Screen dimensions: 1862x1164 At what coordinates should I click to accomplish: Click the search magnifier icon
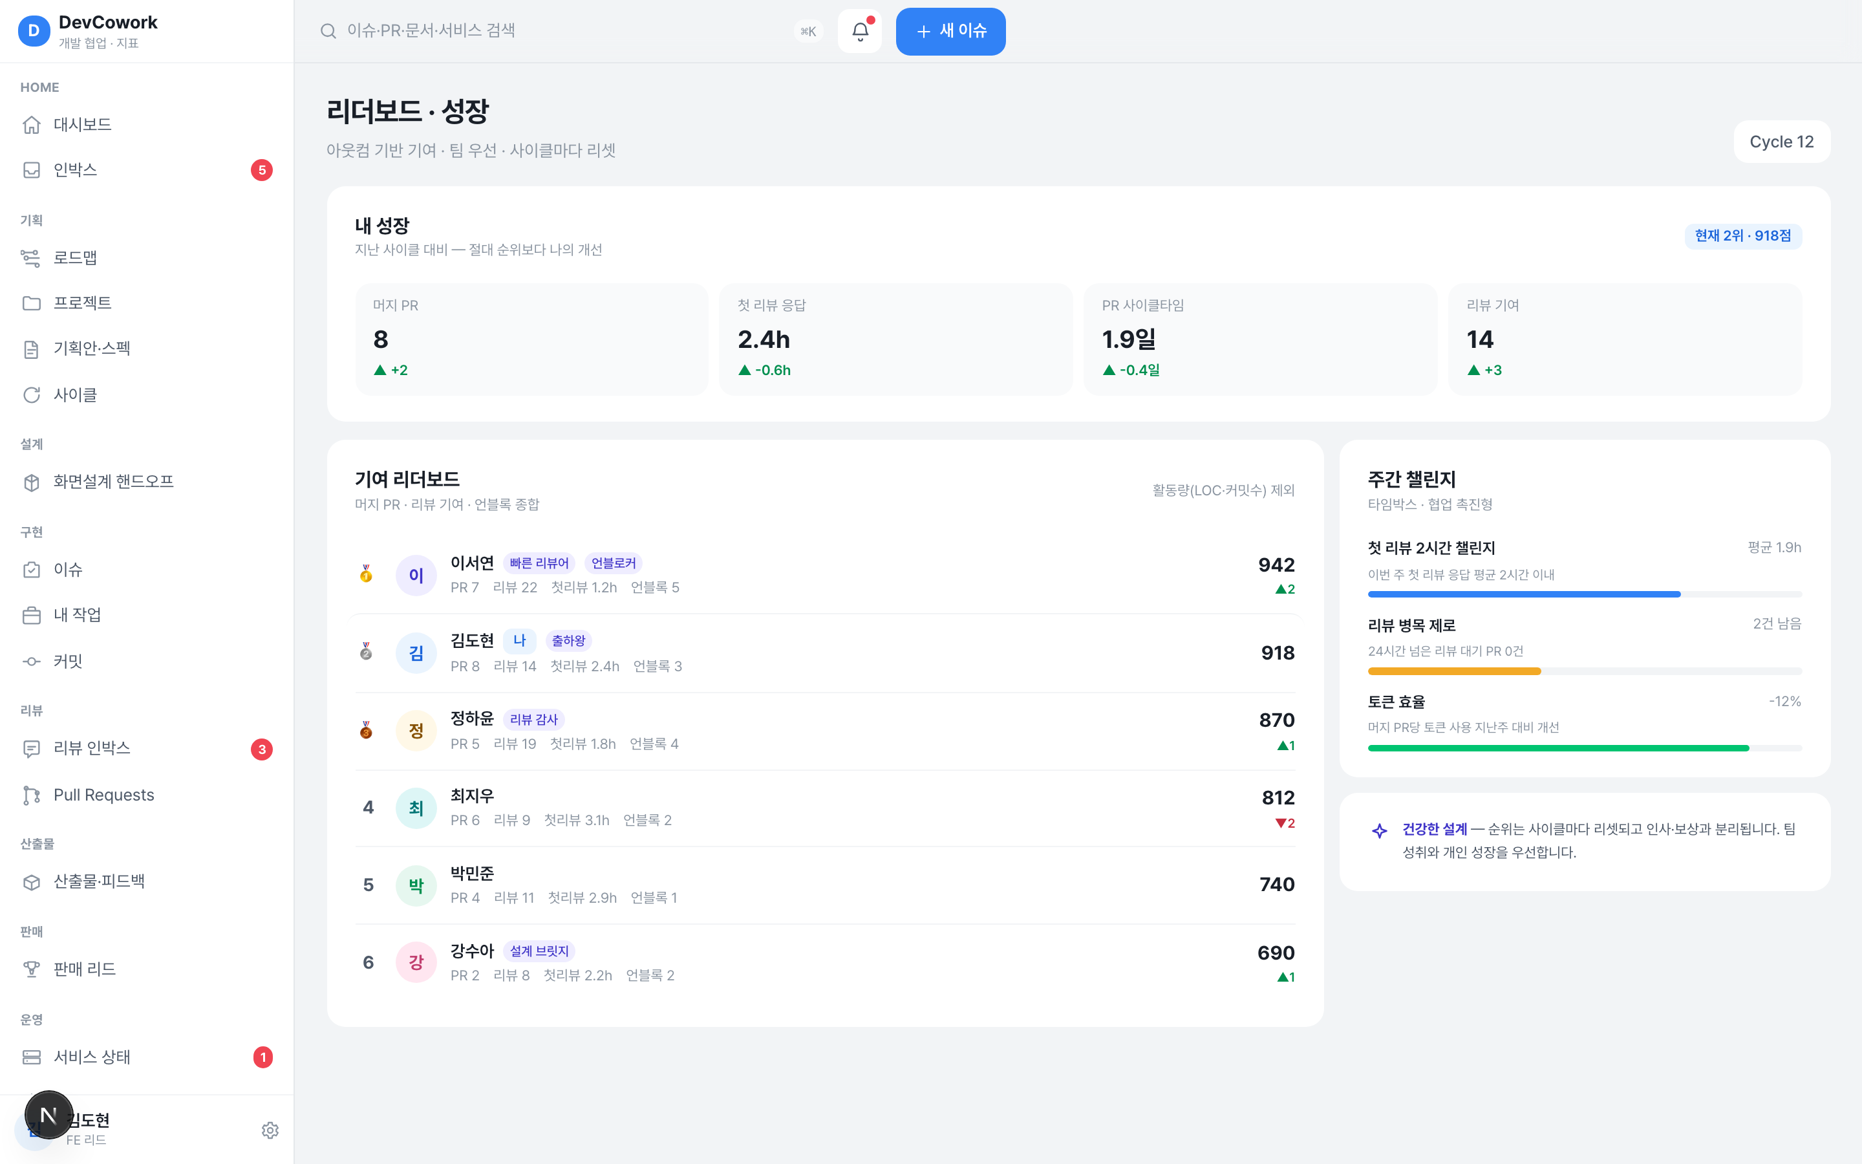click(328, 32)
